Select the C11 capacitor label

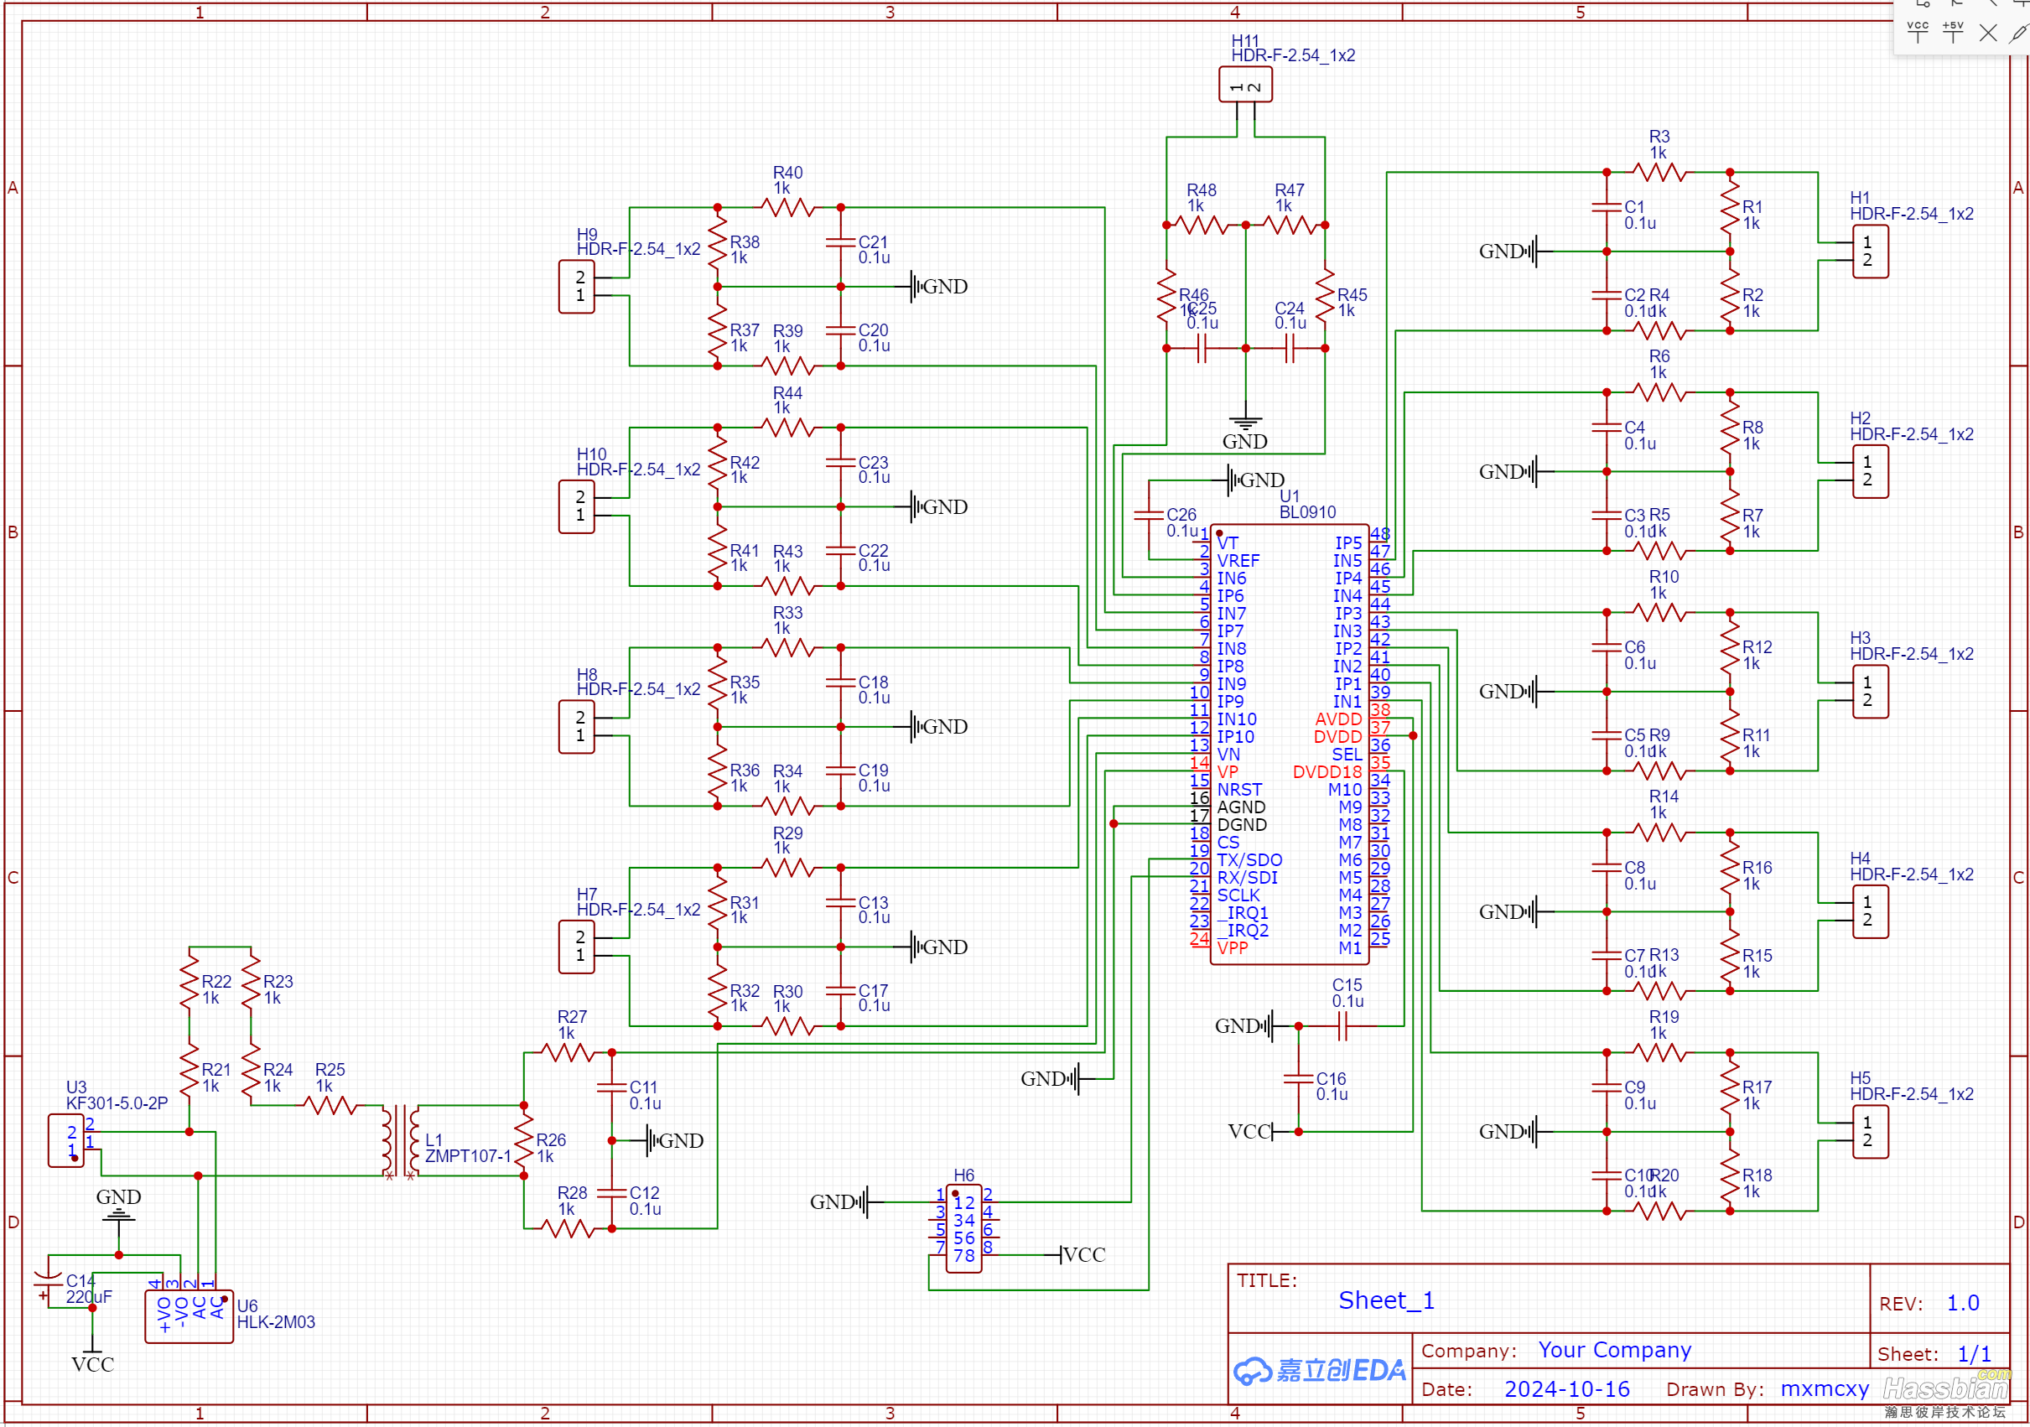click(x=644, y=1087)
